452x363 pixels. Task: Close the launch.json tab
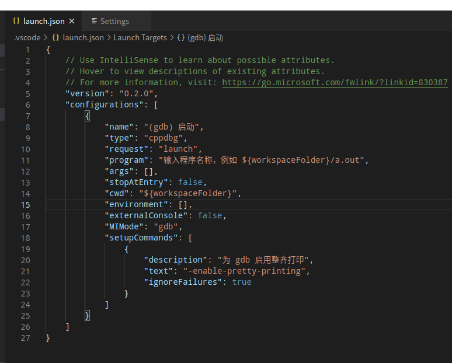click(72, 21)
